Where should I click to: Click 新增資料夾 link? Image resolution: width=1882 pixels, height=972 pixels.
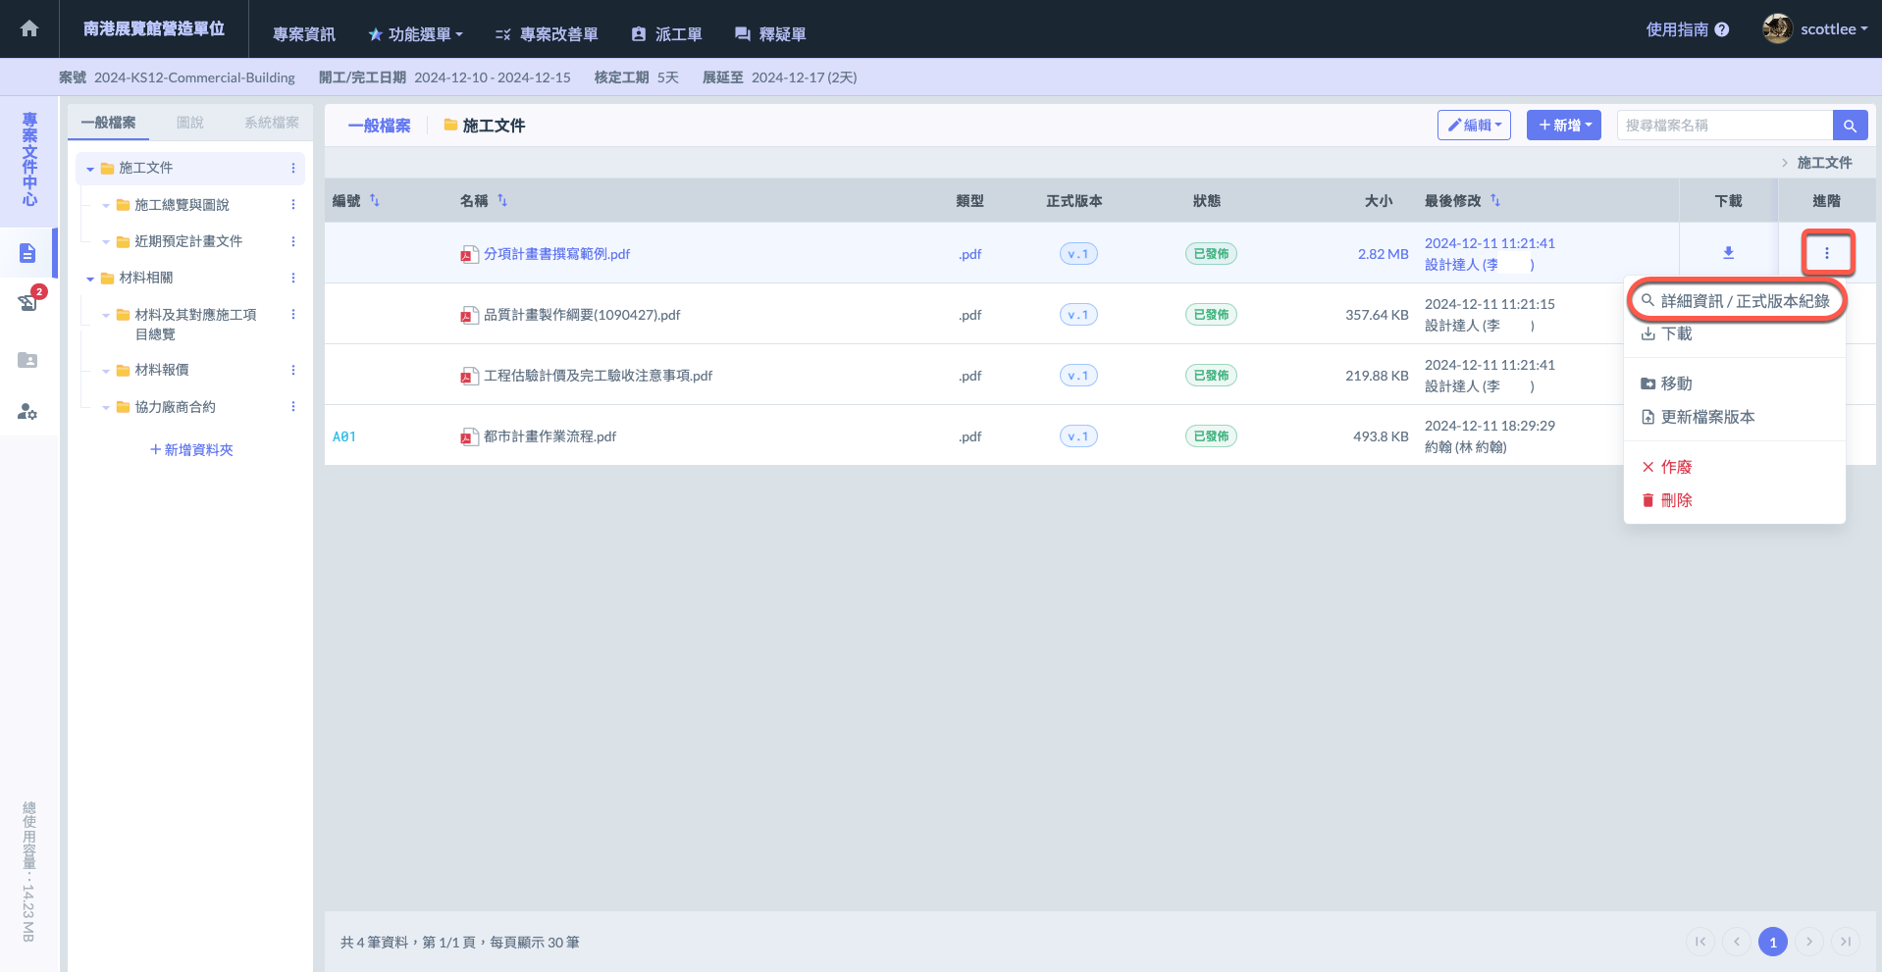tap(191, 449)
